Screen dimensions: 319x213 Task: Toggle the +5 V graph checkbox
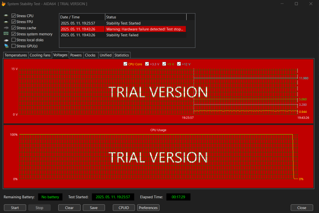164,64
